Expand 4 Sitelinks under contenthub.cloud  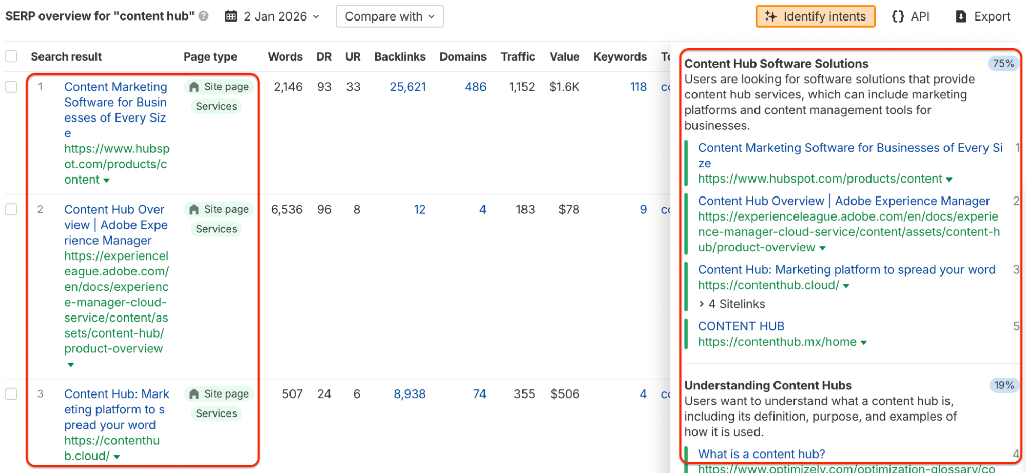[x=731, y=304]
